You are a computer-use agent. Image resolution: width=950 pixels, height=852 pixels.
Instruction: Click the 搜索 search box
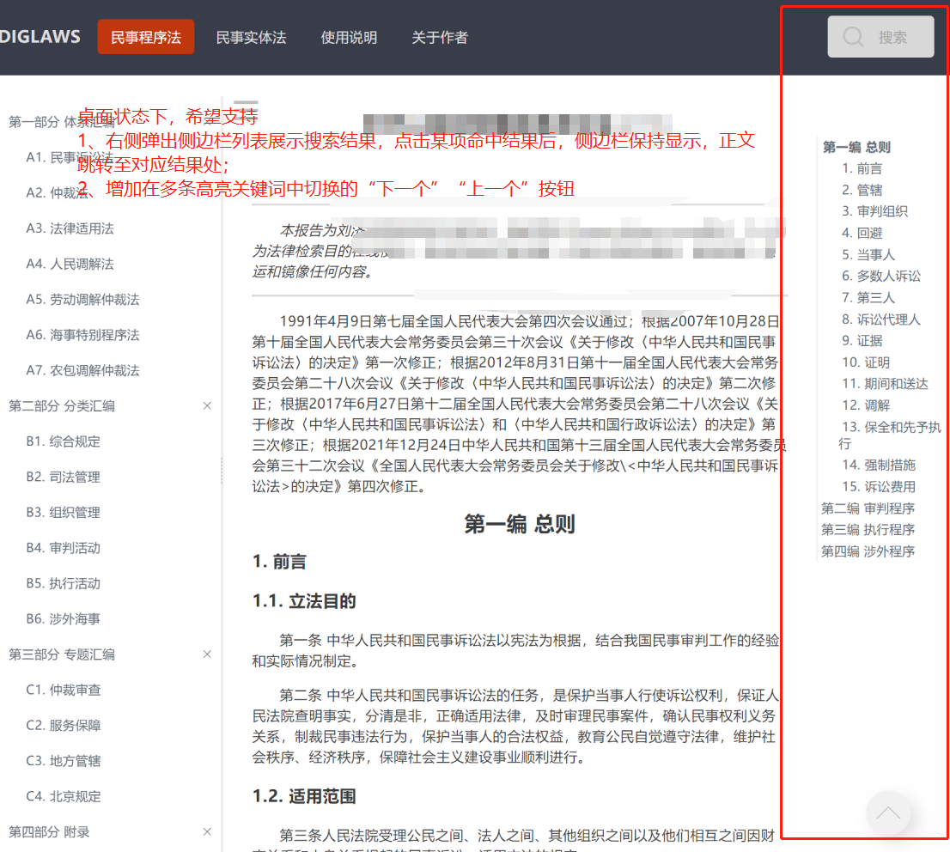point(880,37)
